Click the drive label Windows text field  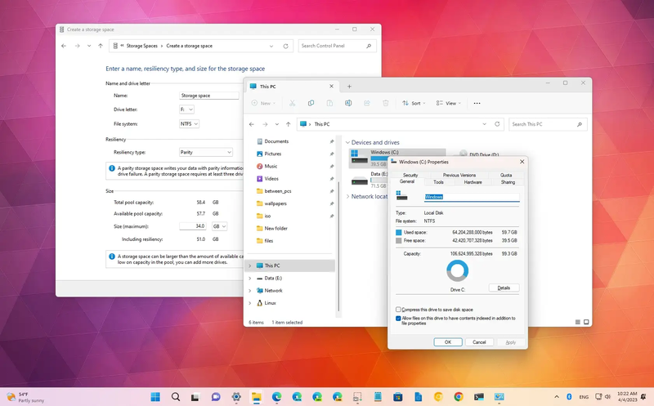472,197
